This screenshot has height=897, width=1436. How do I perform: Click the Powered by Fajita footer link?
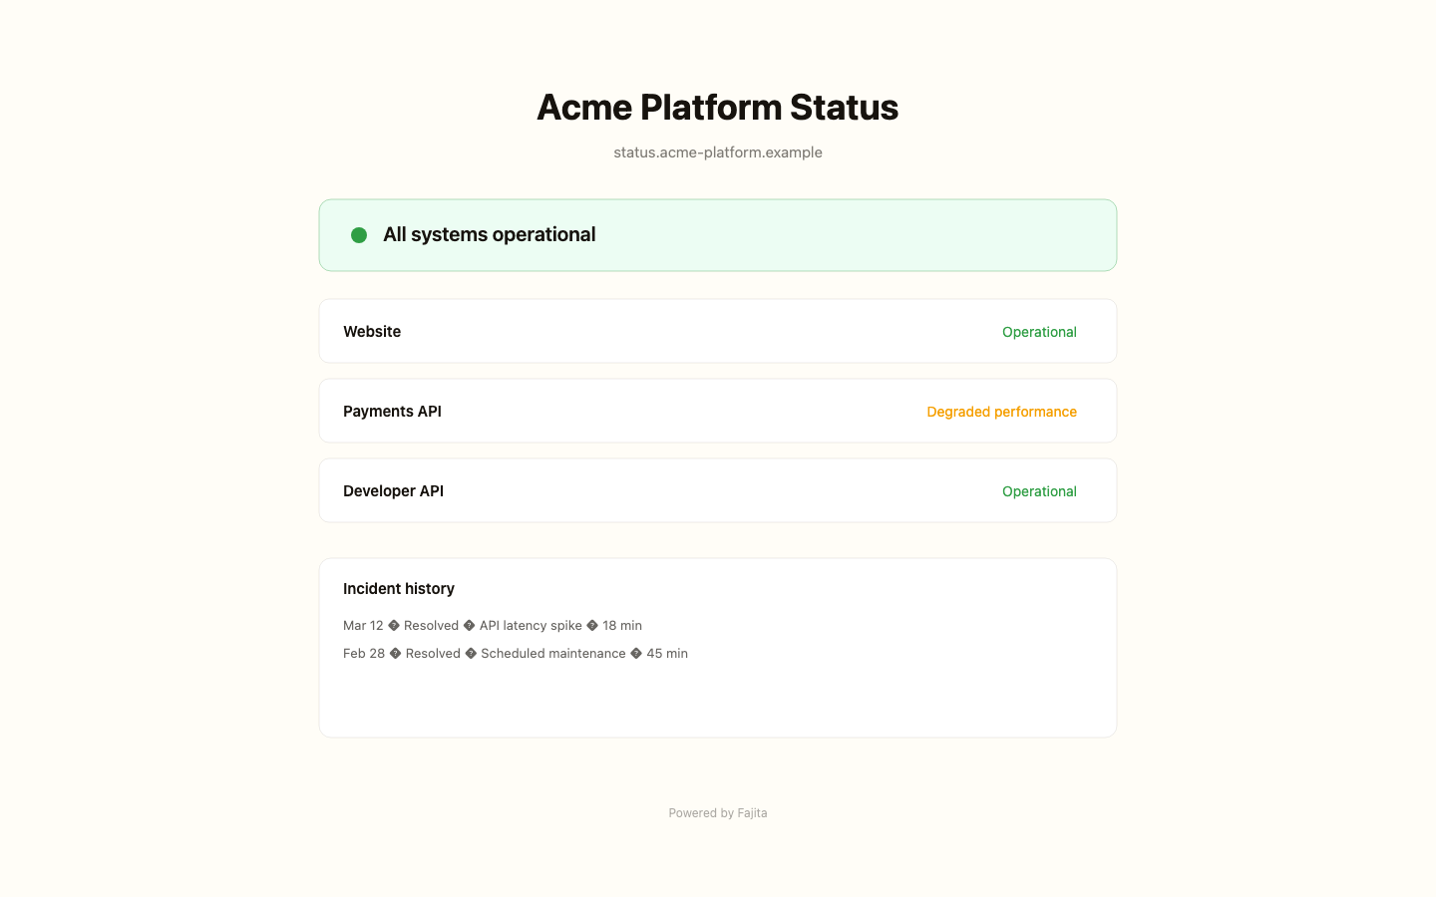[x=718, y=813]
